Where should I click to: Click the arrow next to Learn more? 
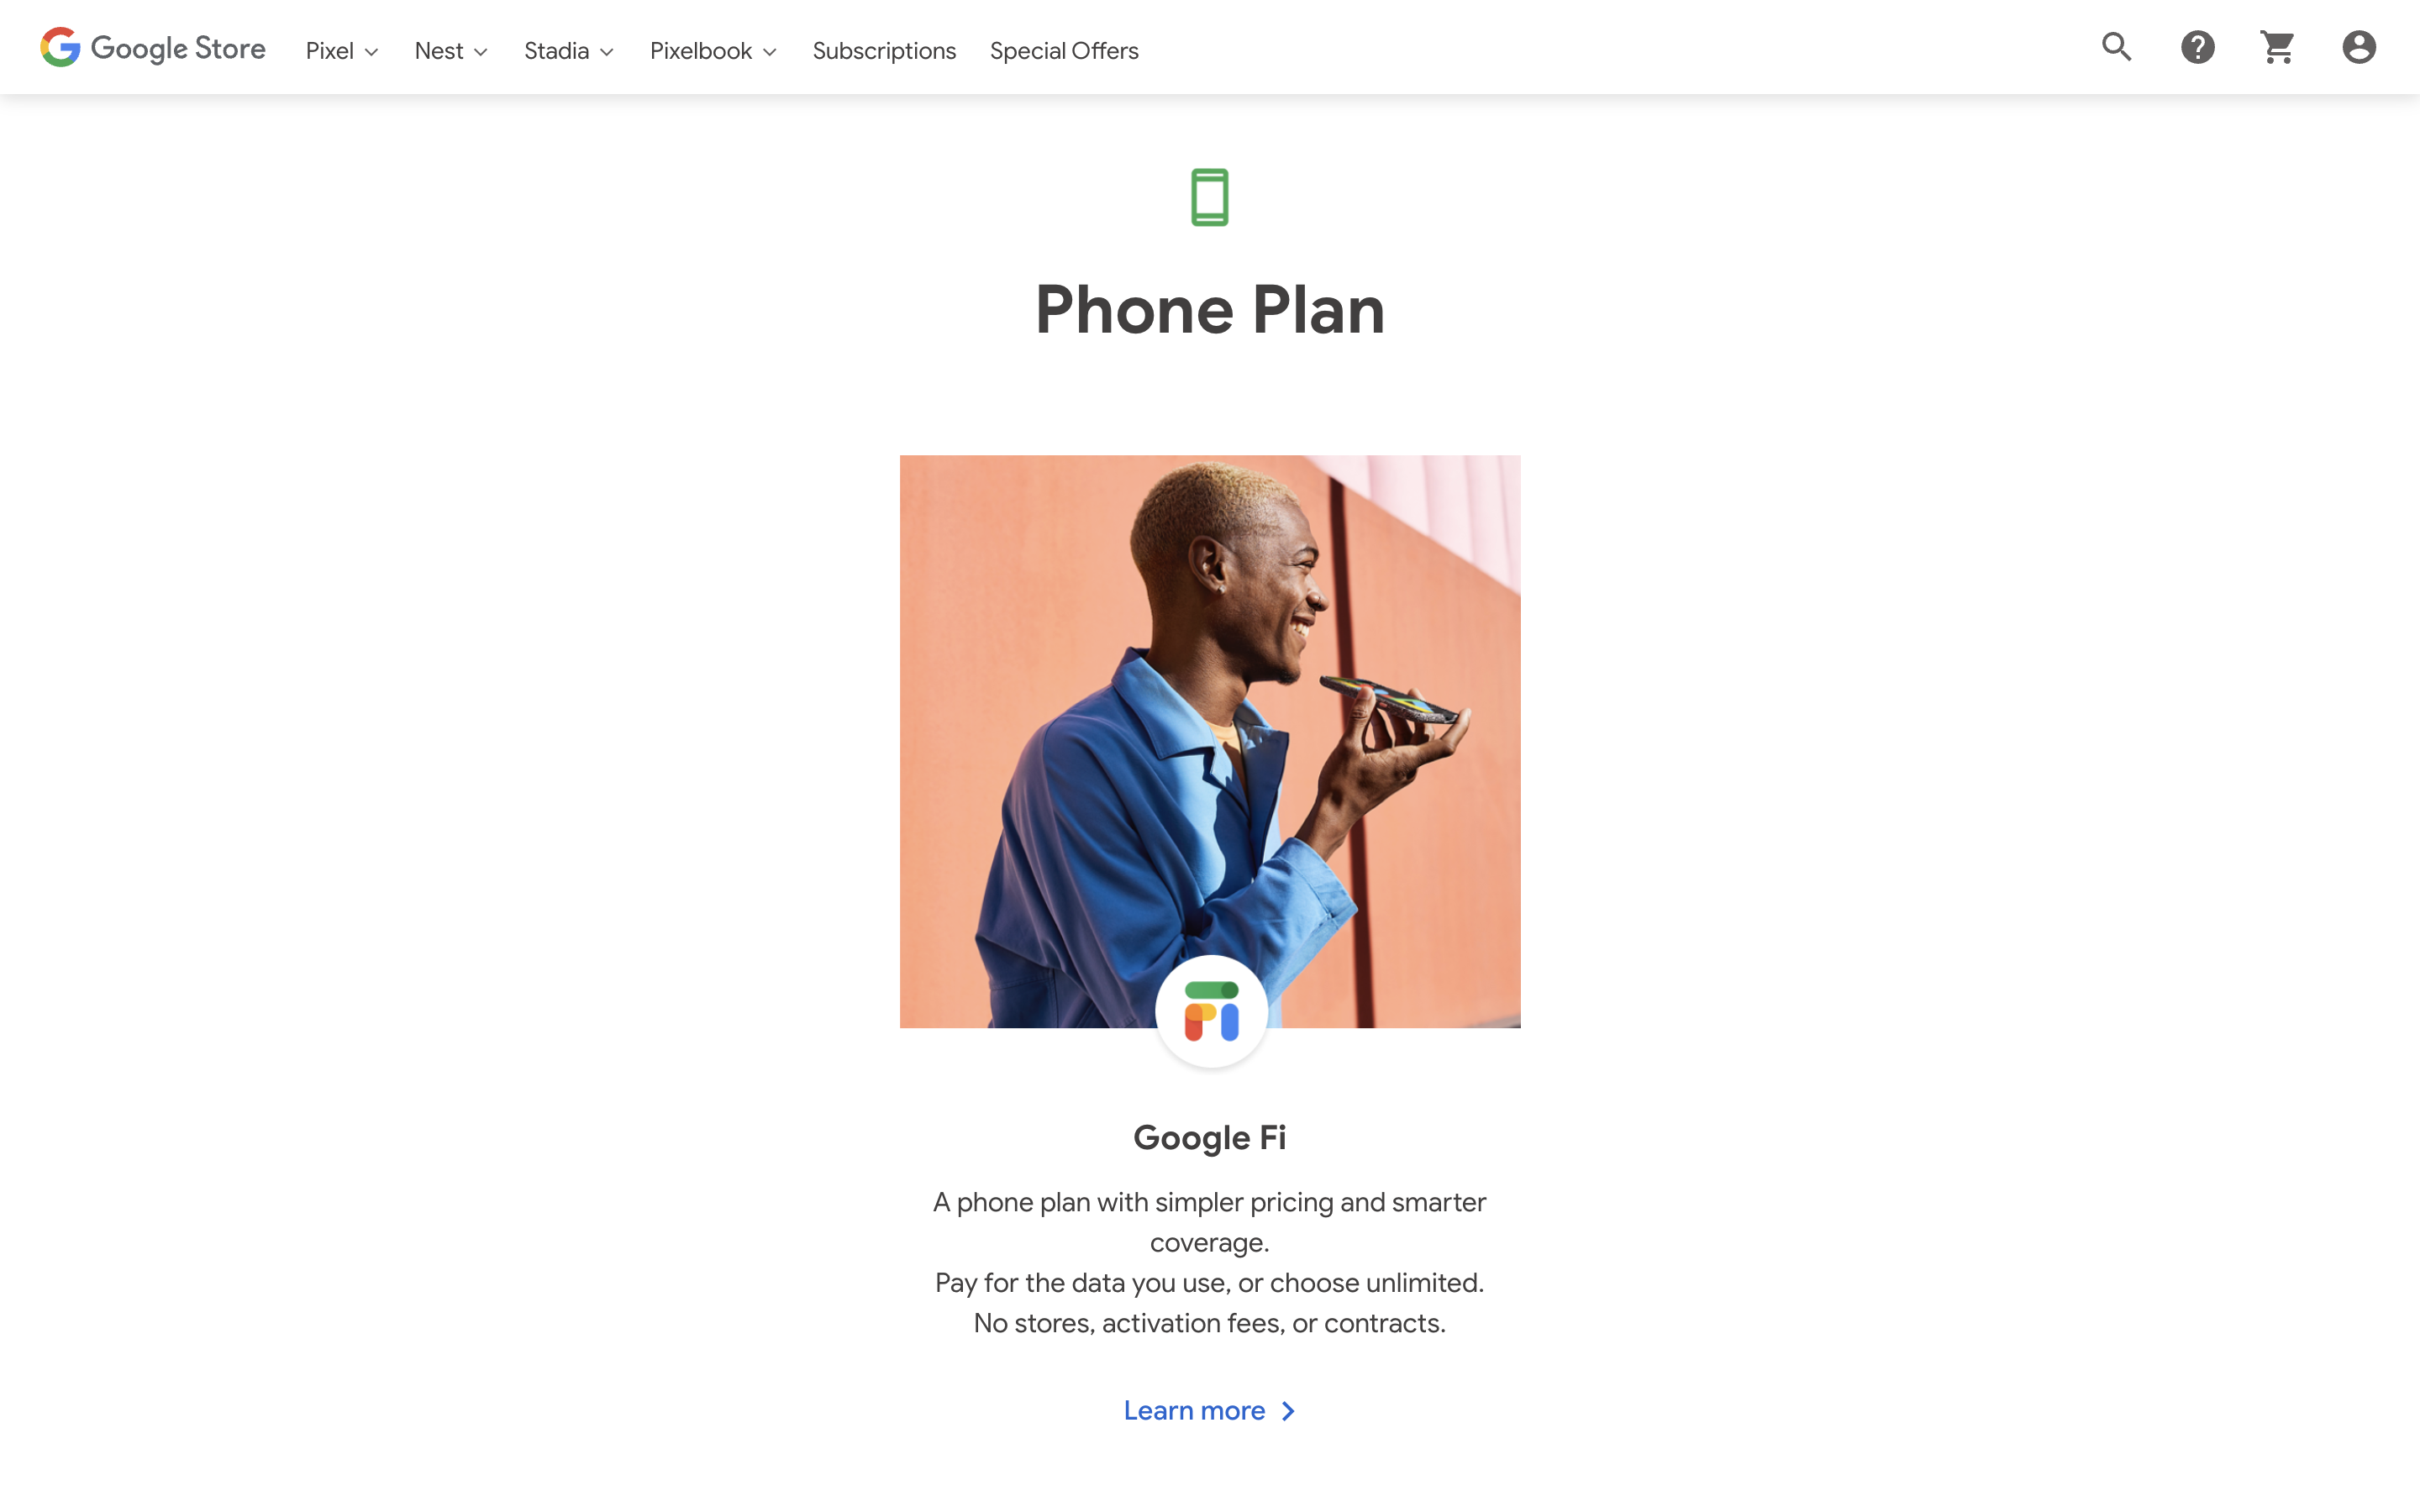pyautogui.click(x=1288, y=1411)
